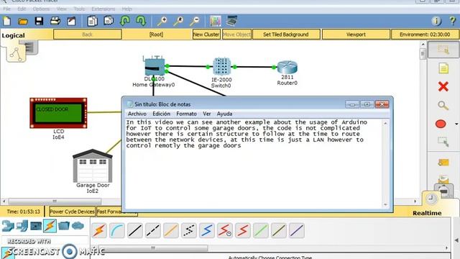Click the Zoom Out magnifier icon
This screenshot has height=259, width=460.
[x=194, y=21]
